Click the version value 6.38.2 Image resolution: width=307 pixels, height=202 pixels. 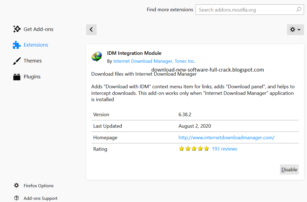[185, 115]
